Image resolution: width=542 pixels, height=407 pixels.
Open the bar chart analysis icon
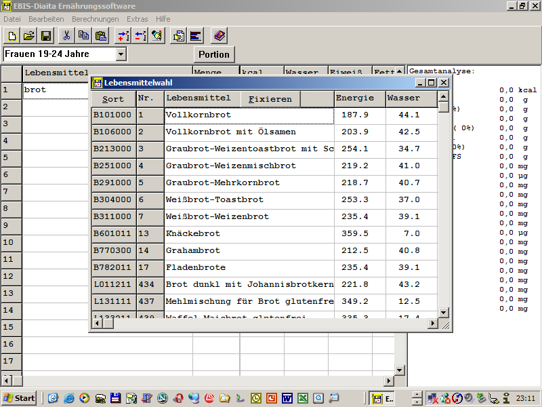click(x=196, y=35)
